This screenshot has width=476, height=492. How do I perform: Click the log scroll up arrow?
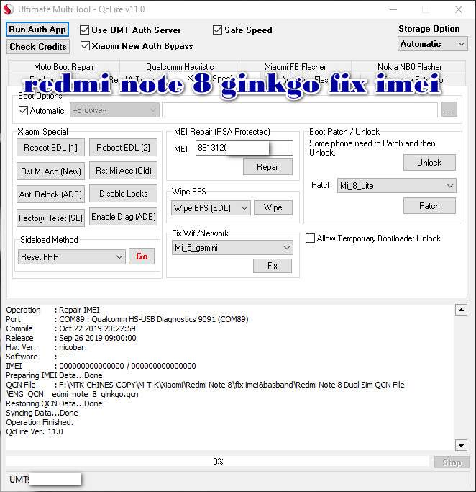[461, 310]
